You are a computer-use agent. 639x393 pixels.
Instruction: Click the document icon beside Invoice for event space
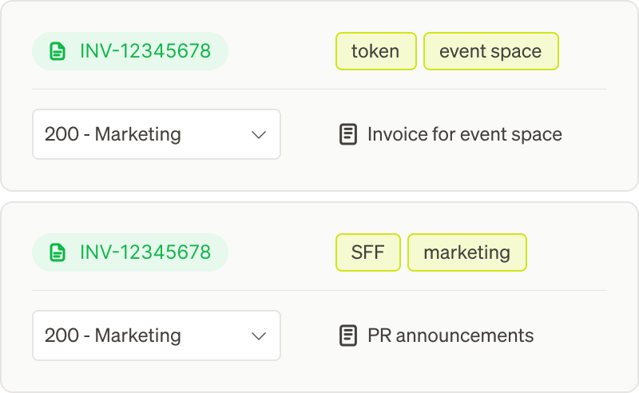click(x=347, y=134)
